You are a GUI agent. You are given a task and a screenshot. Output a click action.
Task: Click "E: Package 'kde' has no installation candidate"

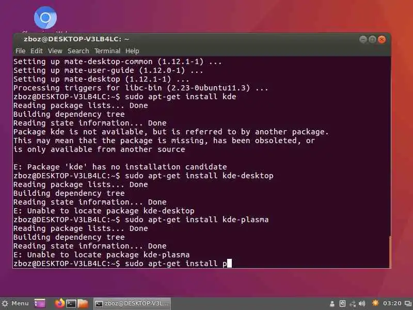coord(120,167)
